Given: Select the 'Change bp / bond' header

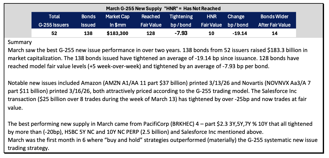Looking at the screenshot, I should click(238, 21).
